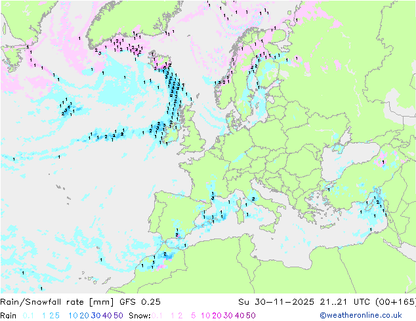Pick the rain legend 30 color value
This screenshot has height=321, width=416.
96,316
